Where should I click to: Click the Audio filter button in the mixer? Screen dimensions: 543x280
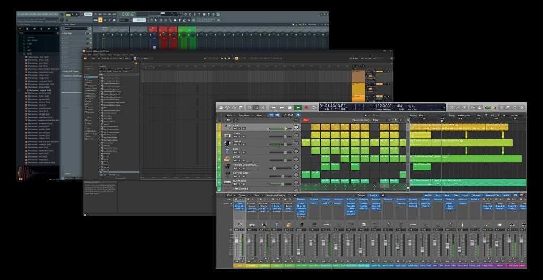[x=428, y=195]
